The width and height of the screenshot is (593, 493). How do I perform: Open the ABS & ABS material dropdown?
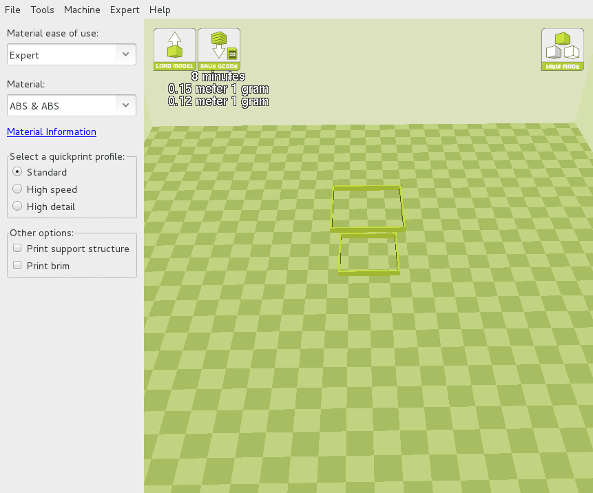[72, 106]
